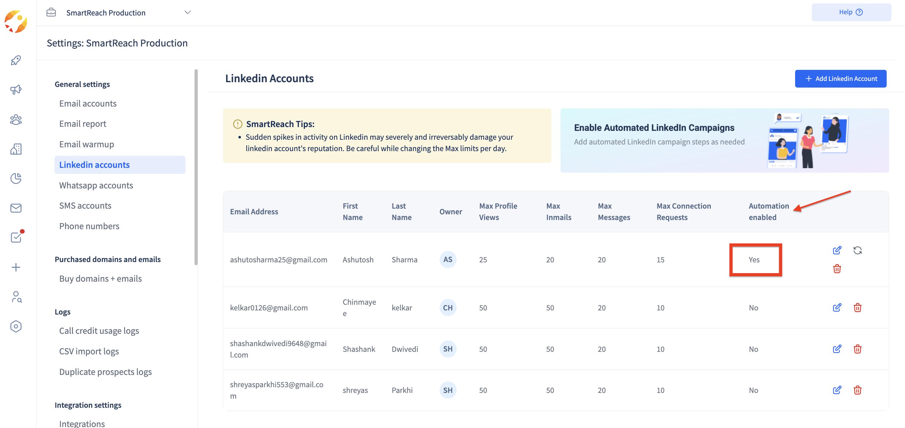The height and width of the screenshot is (428, 905).
Task: Refresh the Ashutosh Sharma LinkedIn account
Action: (x=857, y=250)
